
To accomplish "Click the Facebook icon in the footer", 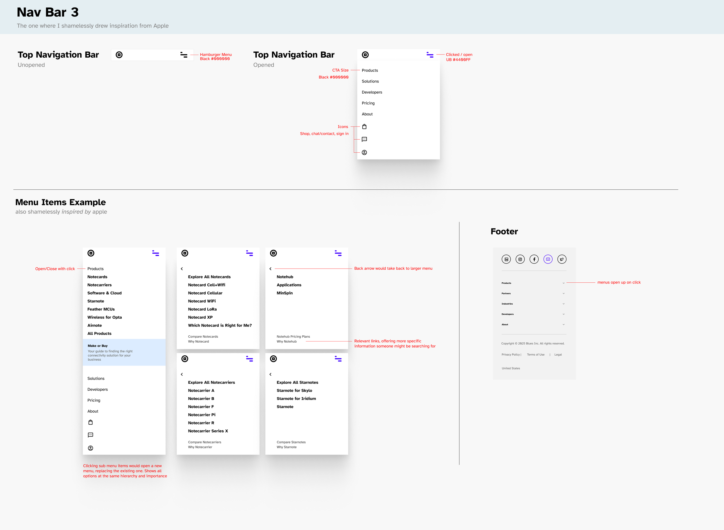I will (534, 259).
